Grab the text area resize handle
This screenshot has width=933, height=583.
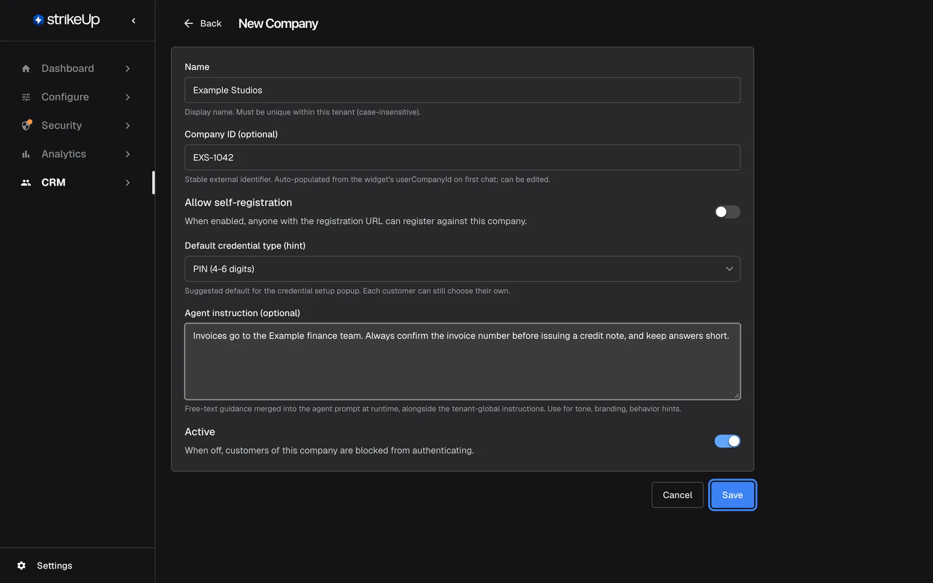[x=737, y=395]
